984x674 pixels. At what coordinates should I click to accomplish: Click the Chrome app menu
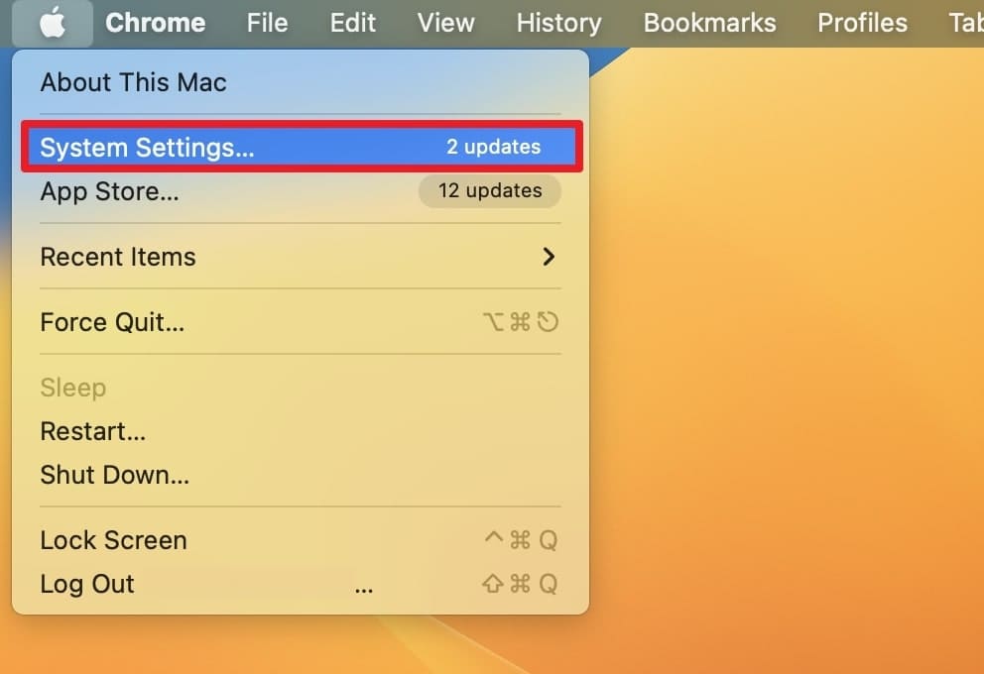(x=155, y=23)
